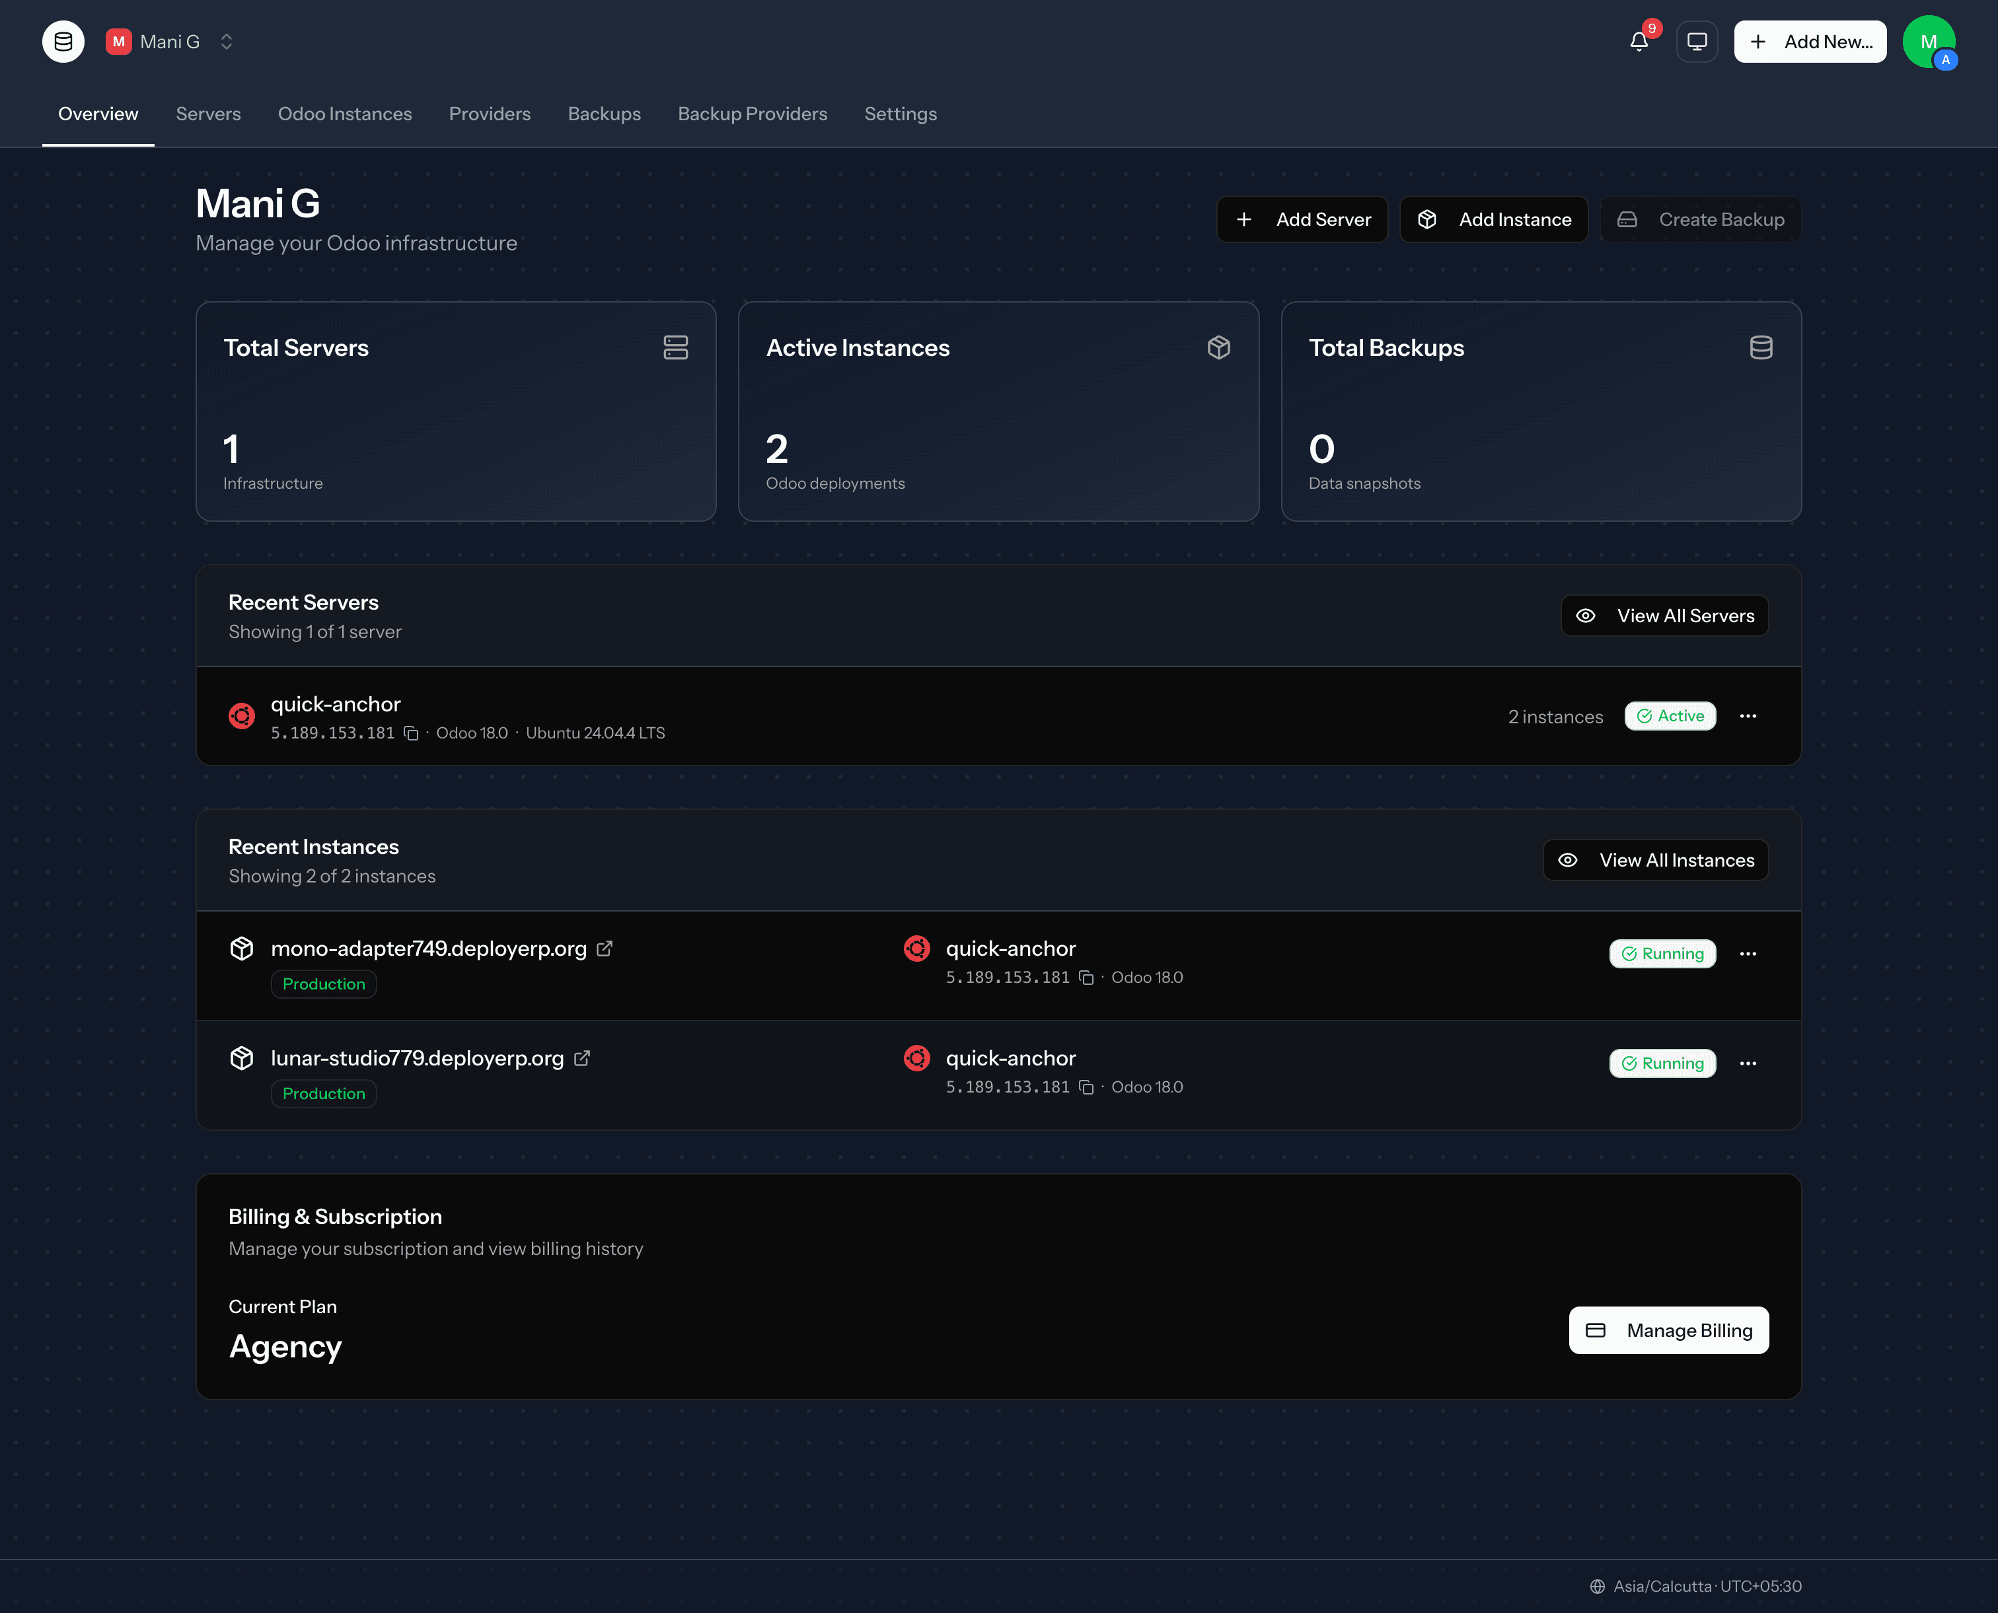Click Ubuntu icon in lunar-studio779 row
The image size is (1998, 1613).
pyautogui.click(x=916, y=1058)
